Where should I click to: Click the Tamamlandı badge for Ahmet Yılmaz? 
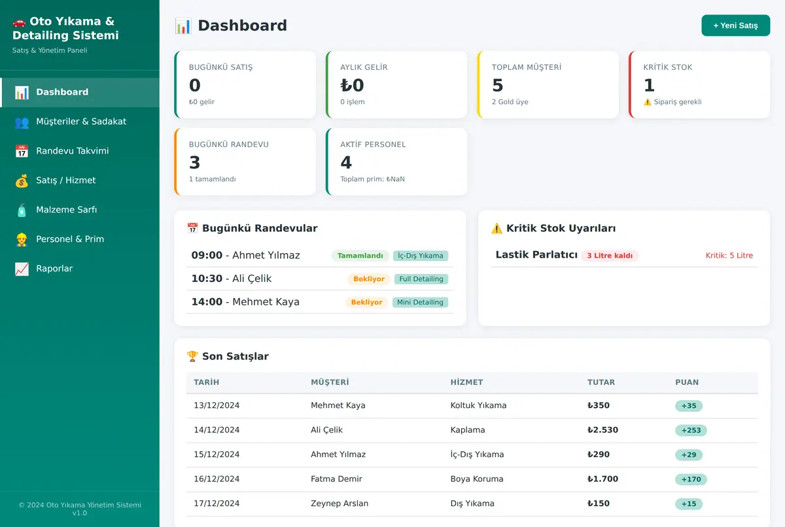(x=360, y=256)
